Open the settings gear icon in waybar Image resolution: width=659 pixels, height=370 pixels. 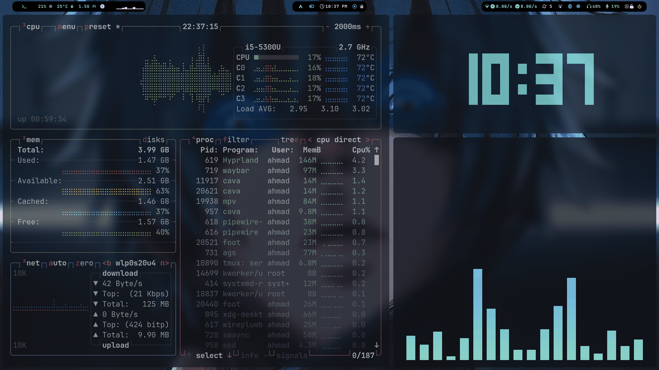(578, 7)
